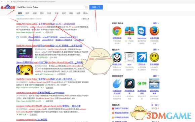Expand the first software section's dropdown
The image size is (195, 122).
coord(156,23)
